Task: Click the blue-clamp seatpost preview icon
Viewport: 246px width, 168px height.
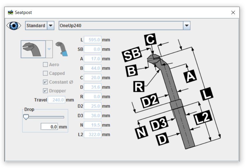Action: [62, 49]
